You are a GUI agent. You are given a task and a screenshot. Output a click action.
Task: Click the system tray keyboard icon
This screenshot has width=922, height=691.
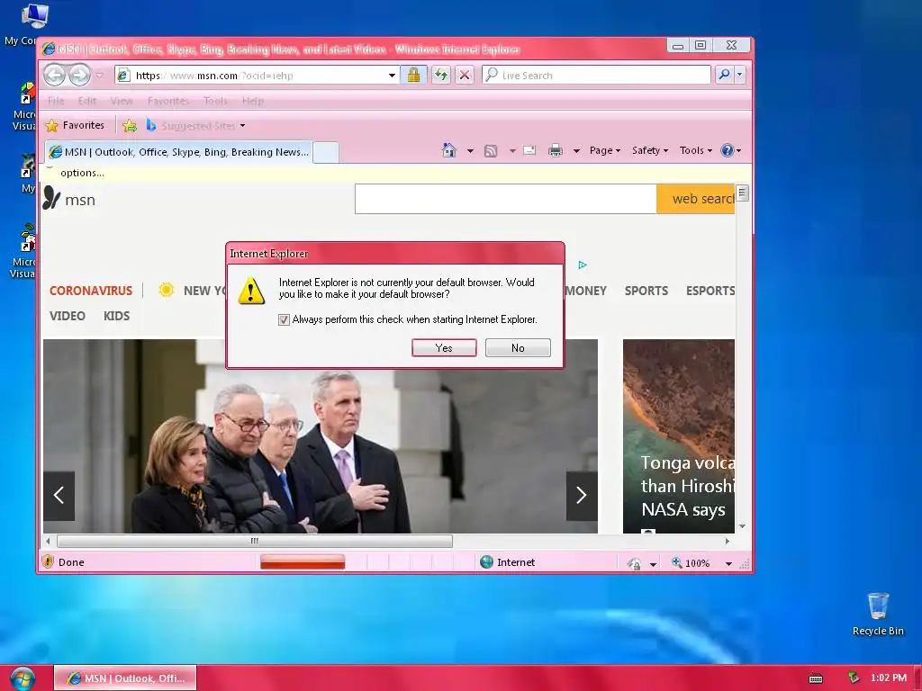click(816, 678)
